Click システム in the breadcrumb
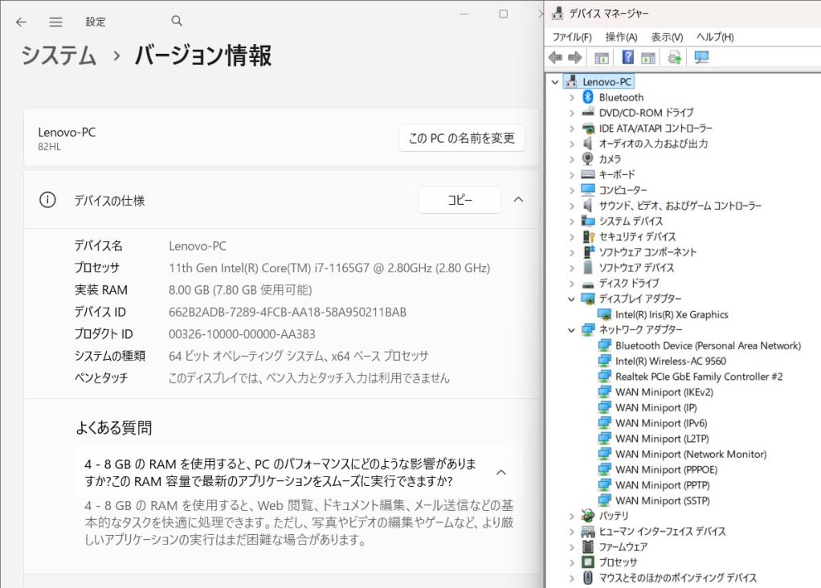Viewport: 821px width, 588px height. tap(59, 55)
